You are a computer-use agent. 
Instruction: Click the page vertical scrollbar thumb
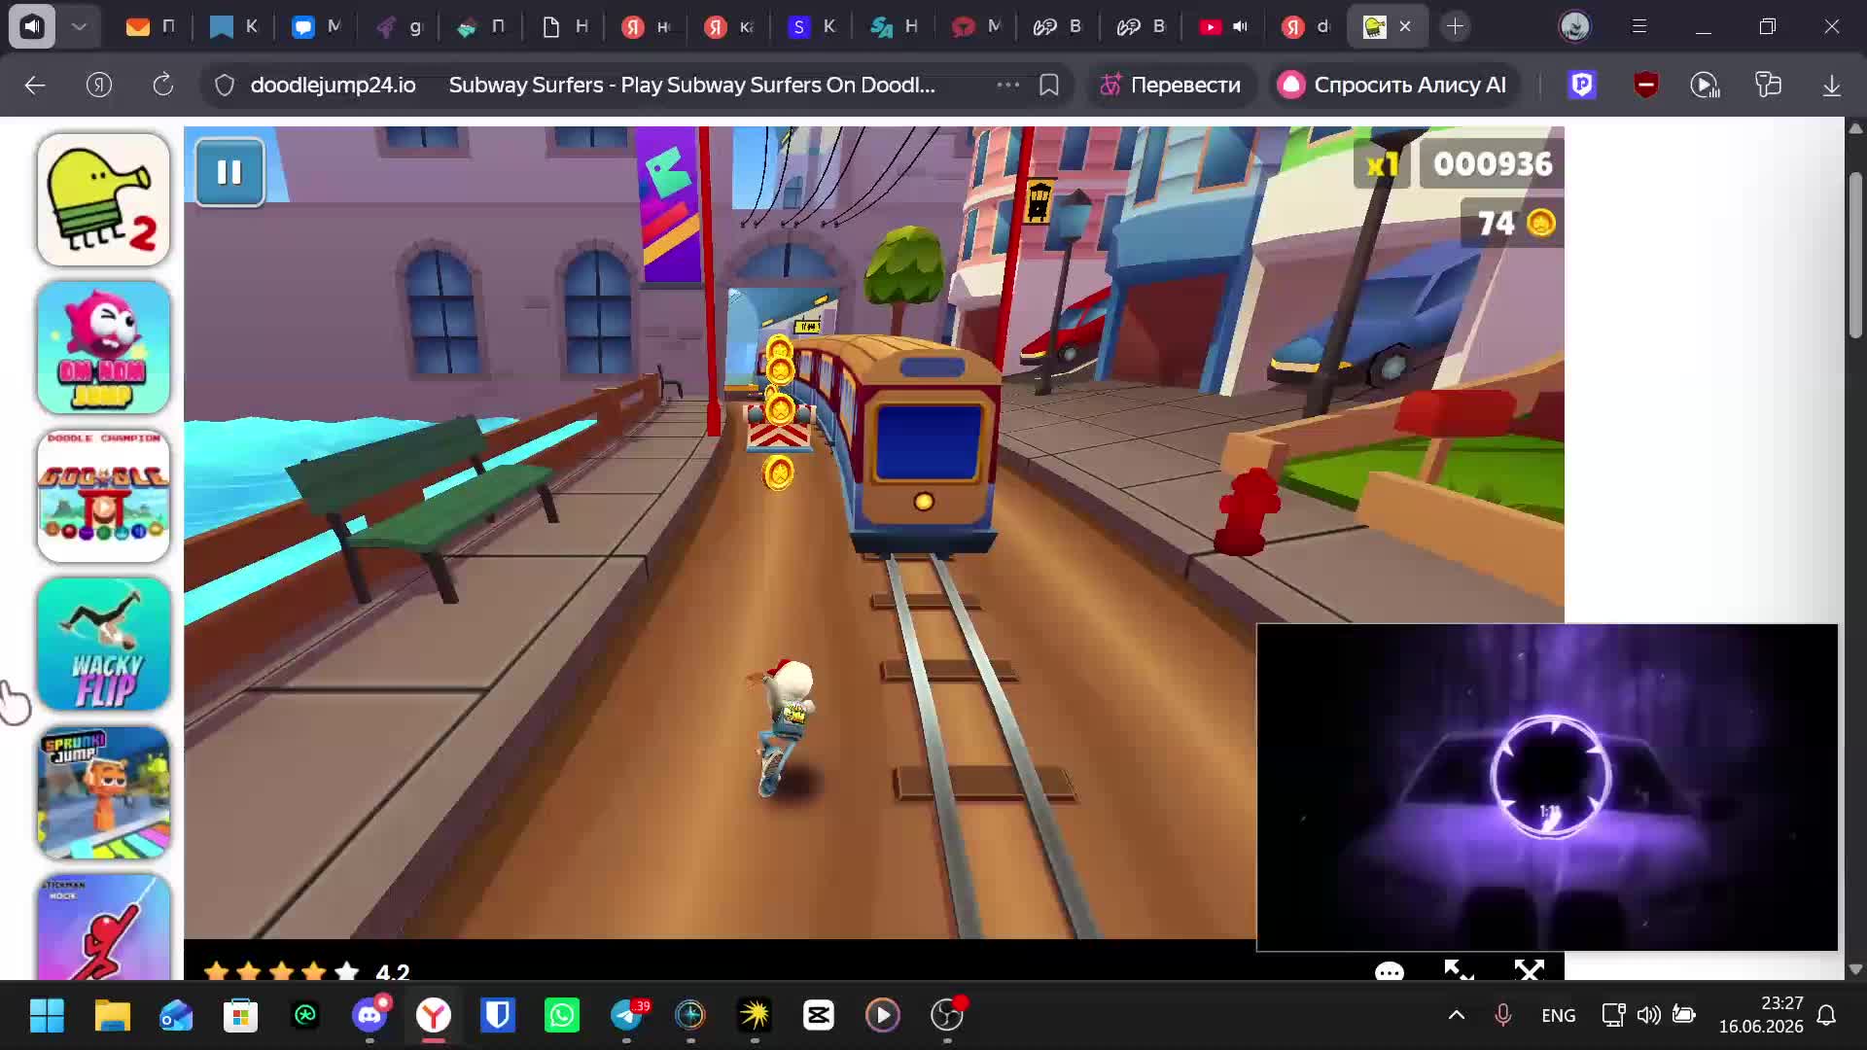coord(1855,256)
